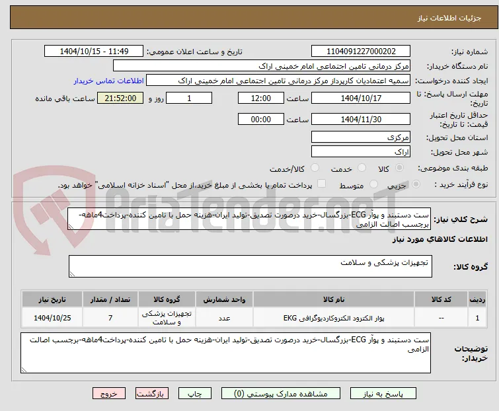The width and height of the screenshot is (499, 411).
Task: Click the days remaining field showing 1
Action: click(189, 98)
